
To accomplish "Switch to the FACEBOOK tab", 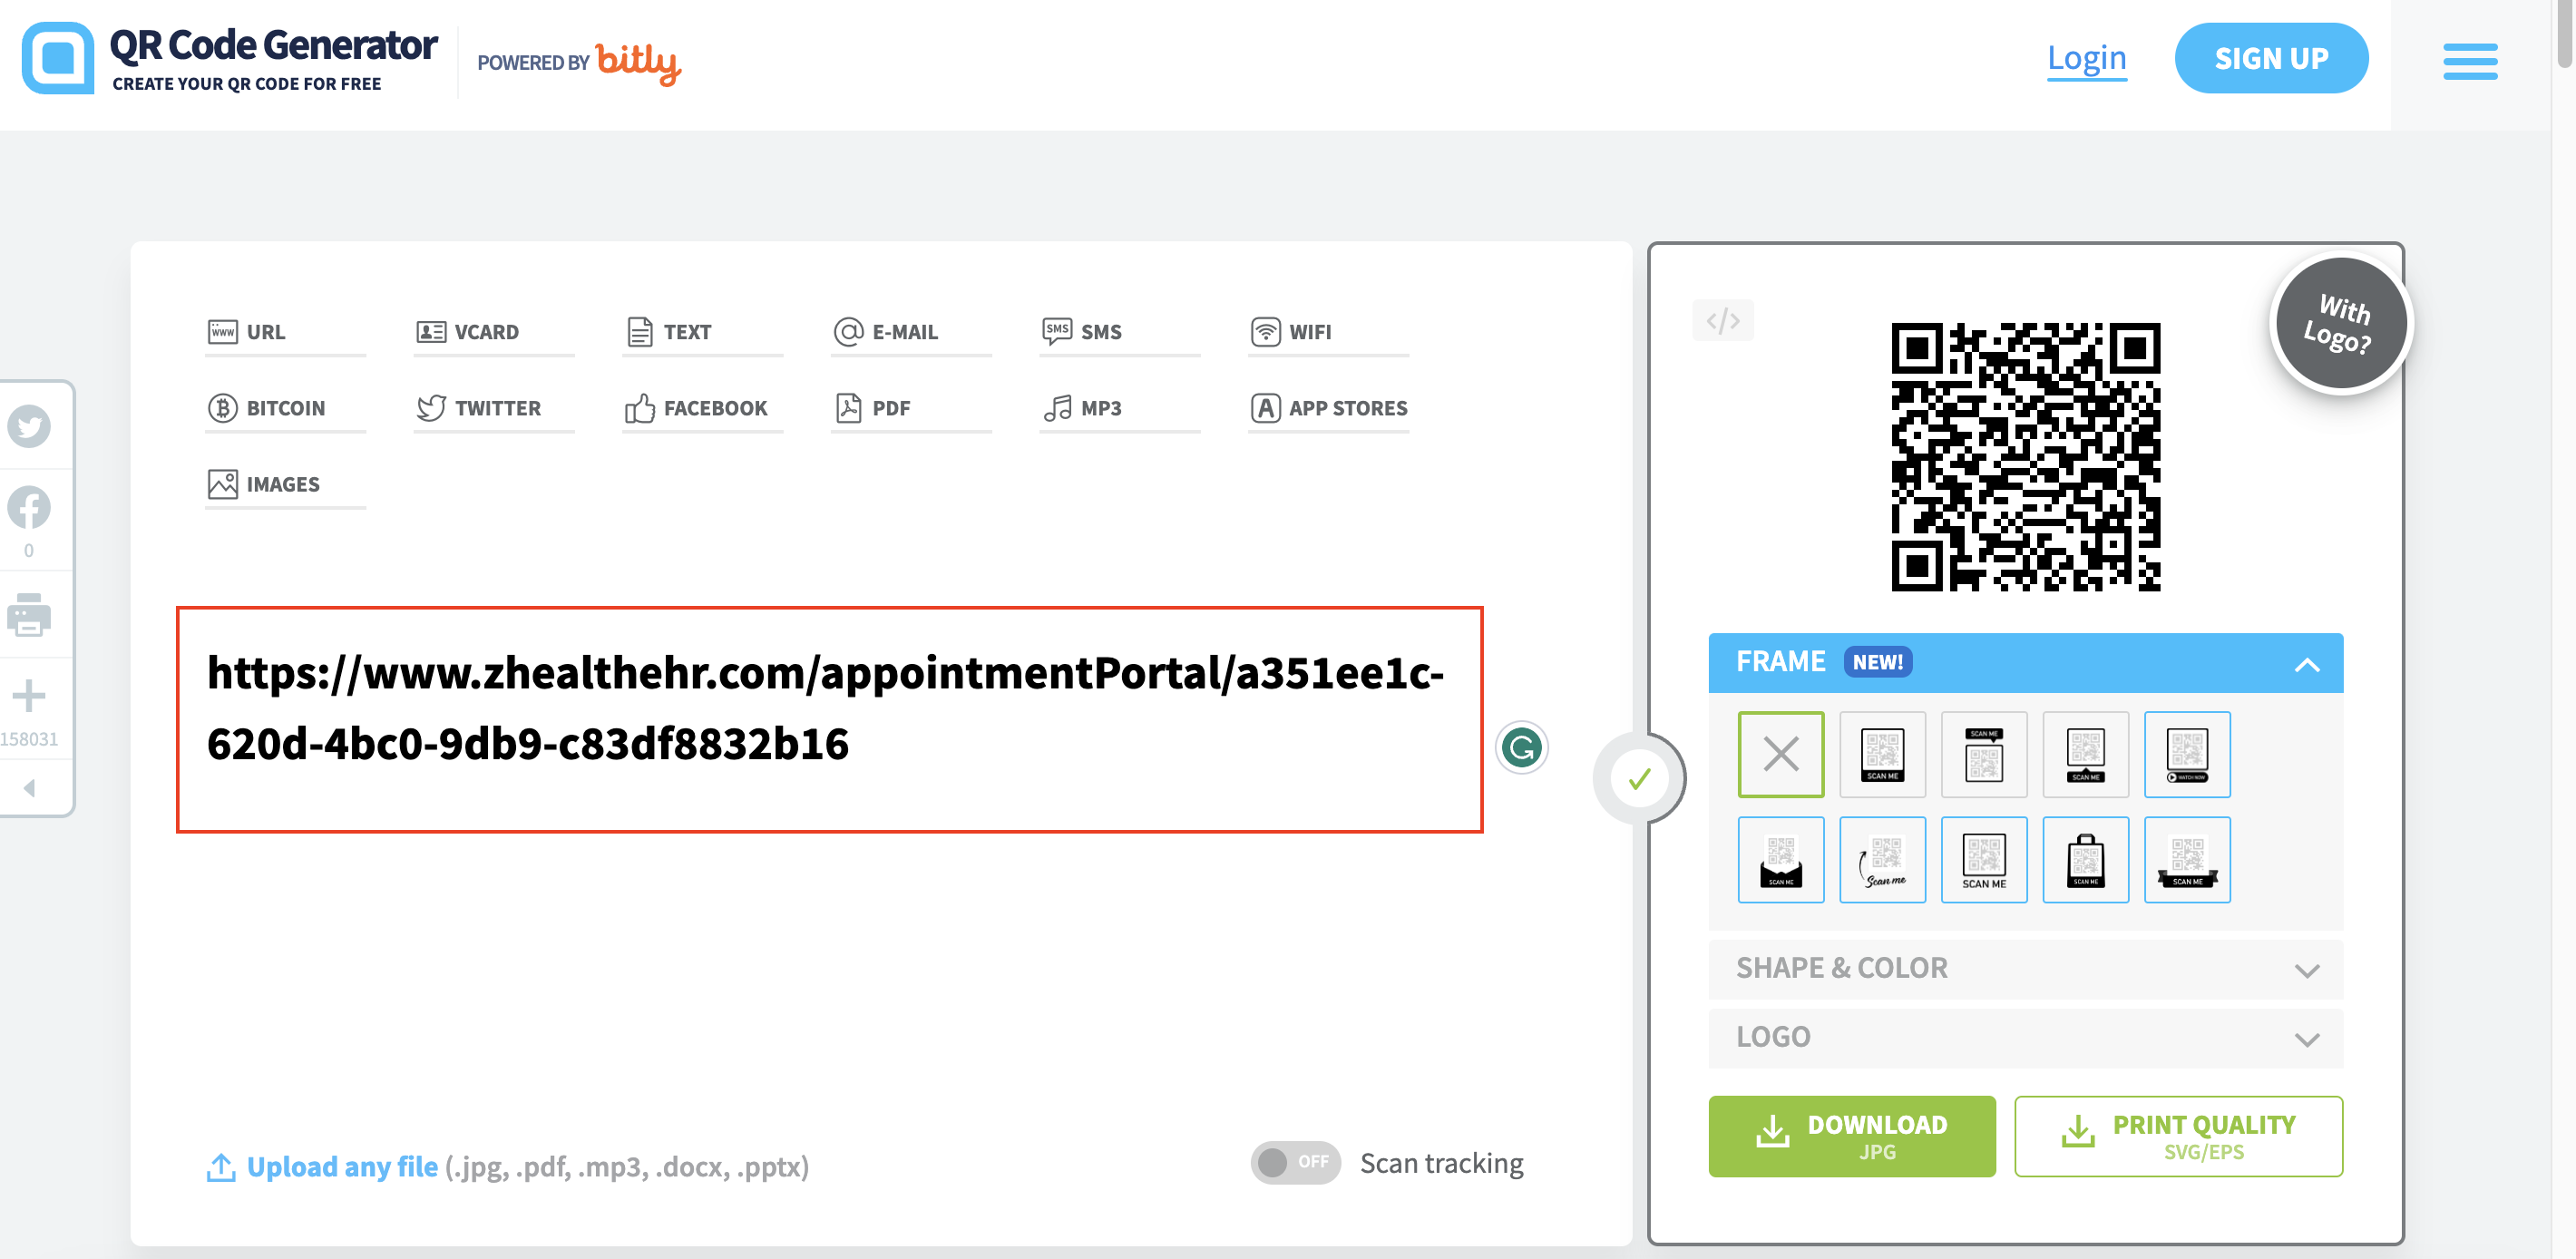I will click(x=703, y=408).
